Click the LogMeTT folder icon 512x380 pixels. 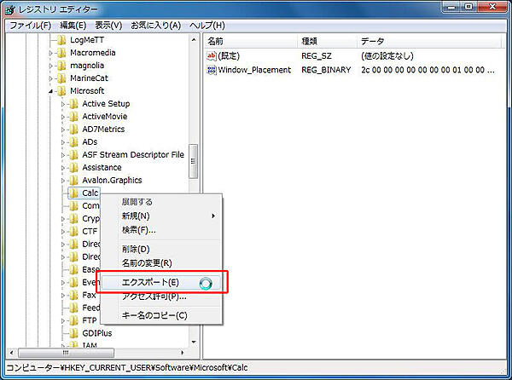[x=61, y=40]
